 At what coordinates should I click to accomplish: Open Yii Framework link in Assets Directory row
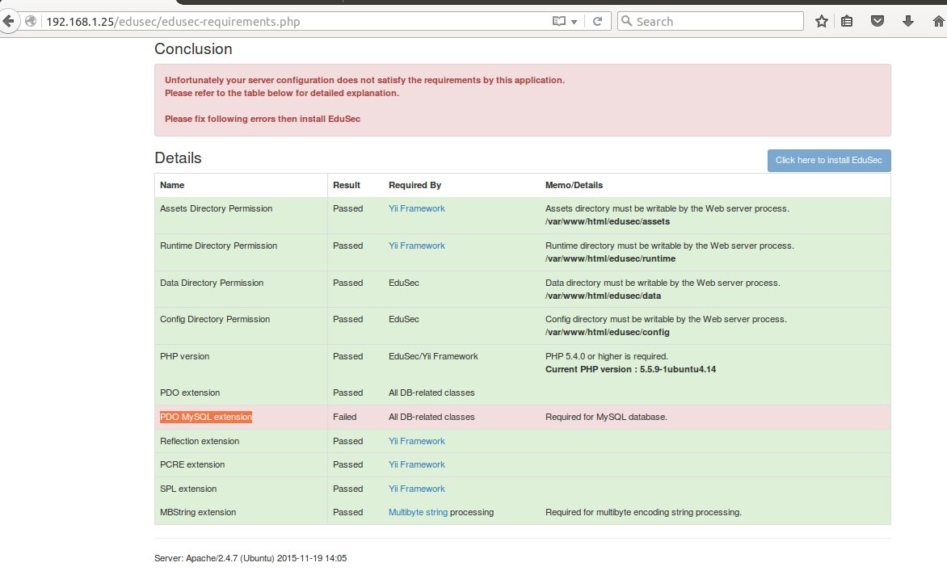[x=416, y=208]
